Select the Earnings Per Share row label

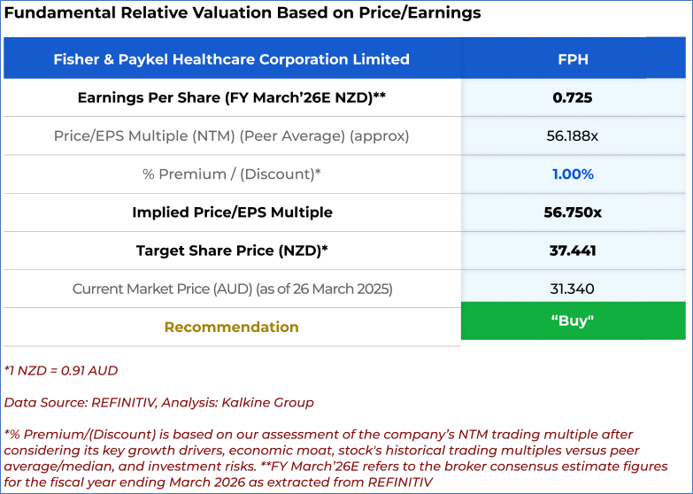231,97
